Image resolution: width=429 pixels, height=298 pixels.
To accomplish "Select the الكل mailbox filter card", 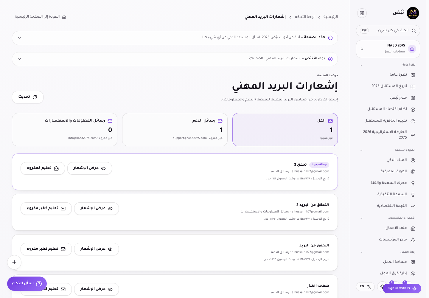I will 285,130.
